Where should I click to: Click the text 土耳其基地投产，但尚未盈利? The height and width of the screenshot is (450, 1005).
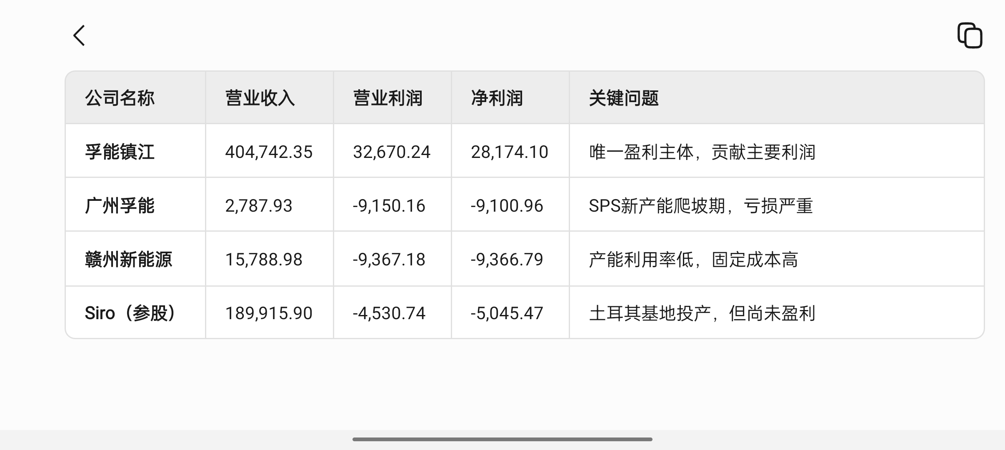click(x=702, y=313)
